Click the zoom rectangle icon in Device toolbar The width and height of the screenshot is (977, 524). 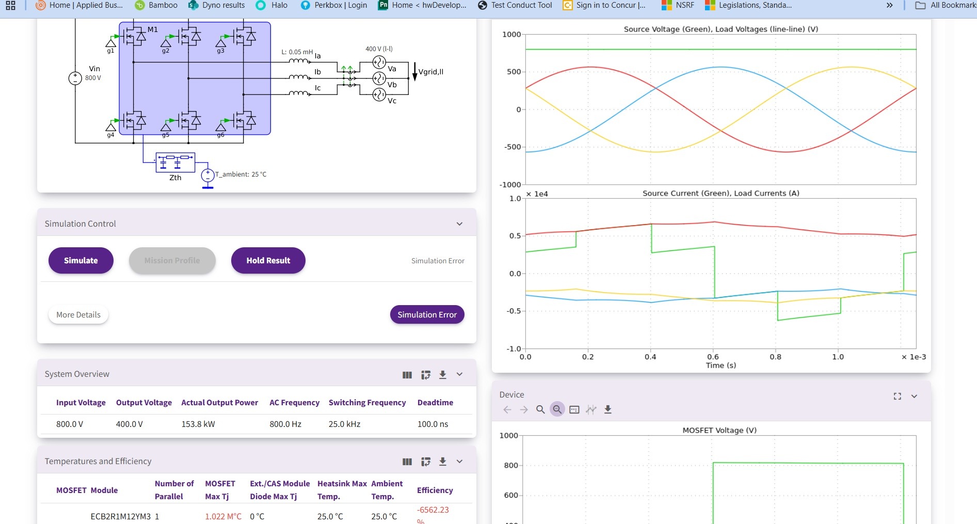coord(574,409)
